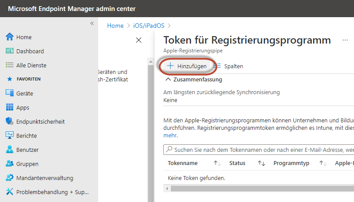Collapse the sidebar with double-chevron
This screenshot has width=354, height=202.
(x=92, y=23)
